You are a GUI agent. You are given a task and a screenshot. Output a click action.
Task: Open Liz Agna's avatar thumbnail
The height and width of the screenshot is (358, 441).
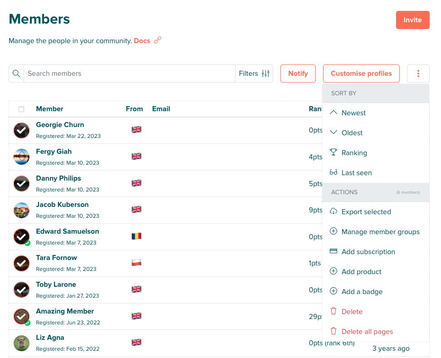pyautogui.click(x=21, y=343)
